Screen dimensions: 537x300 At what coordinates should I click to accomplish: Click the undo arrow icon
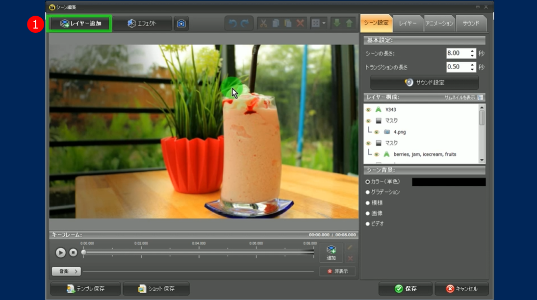pos(233,24)
